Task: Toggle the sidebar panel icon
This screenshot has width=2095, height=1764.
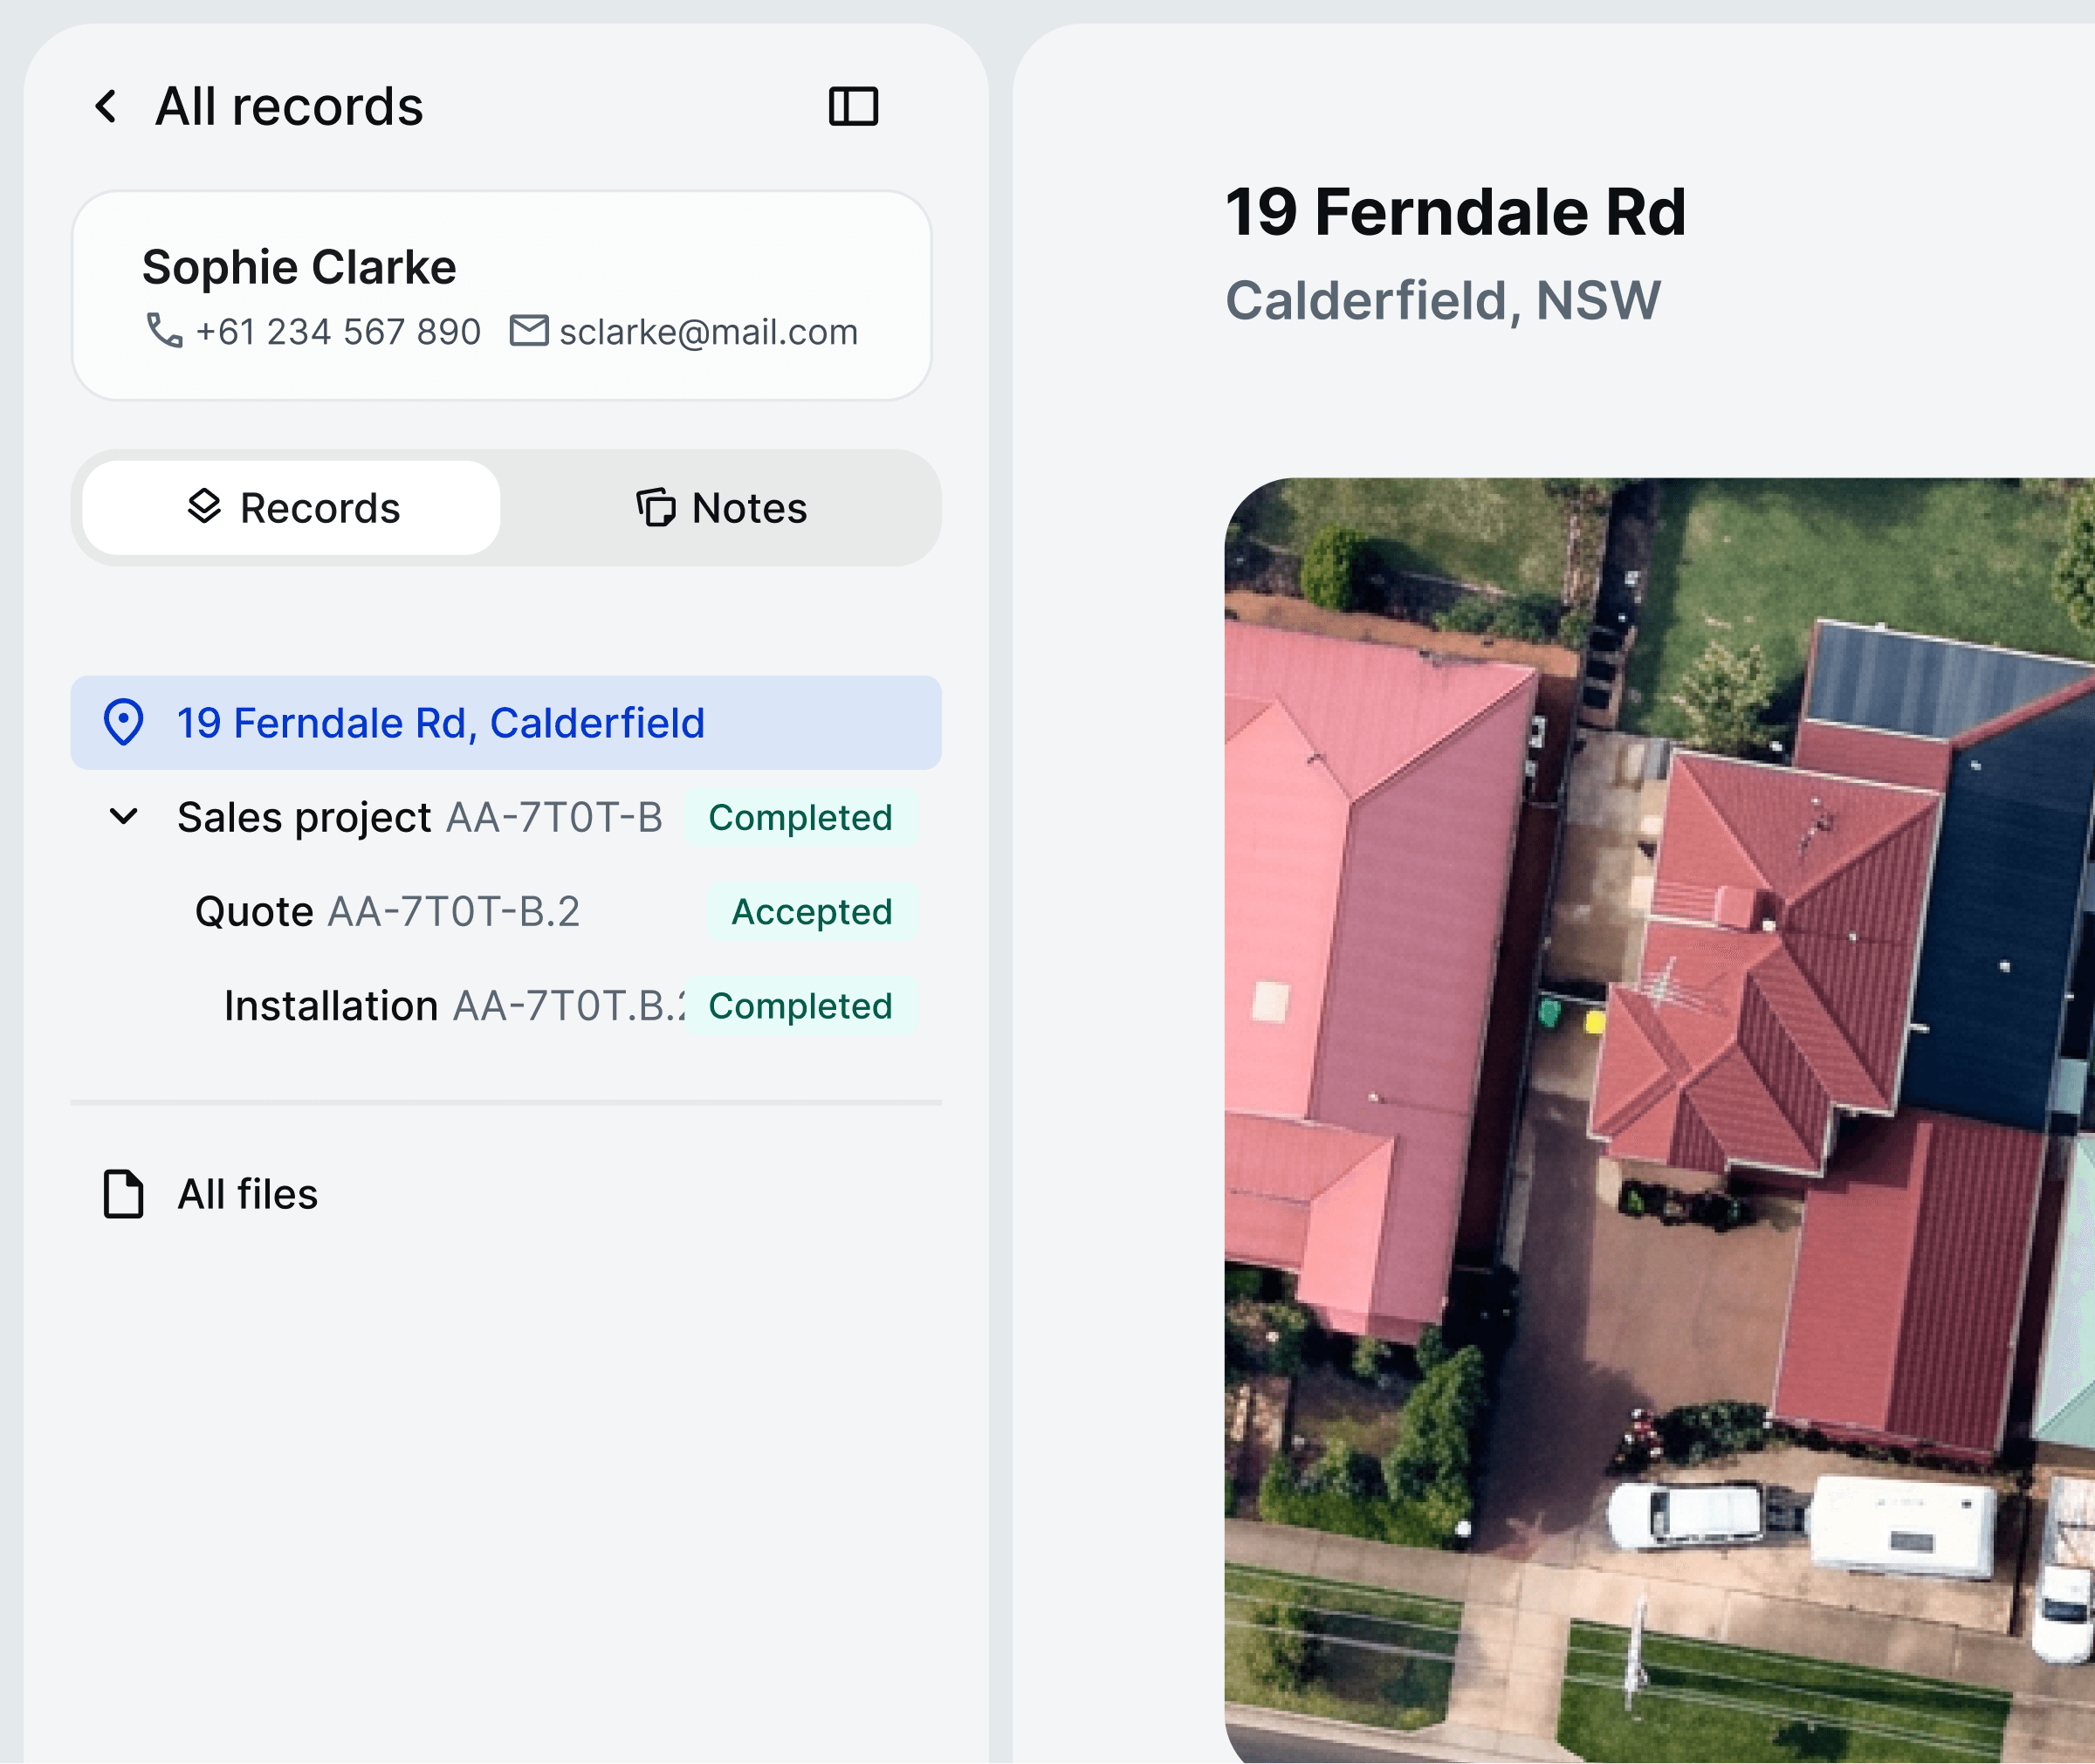Action: coord(853,106)
